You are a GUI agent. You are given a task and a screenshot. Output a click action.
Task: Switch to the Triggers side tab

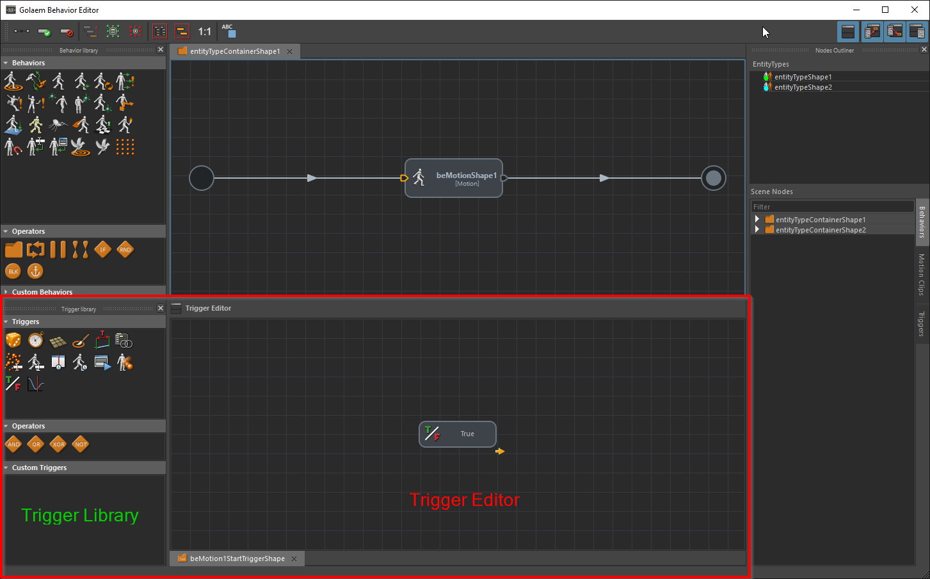(x=922, y=324)
